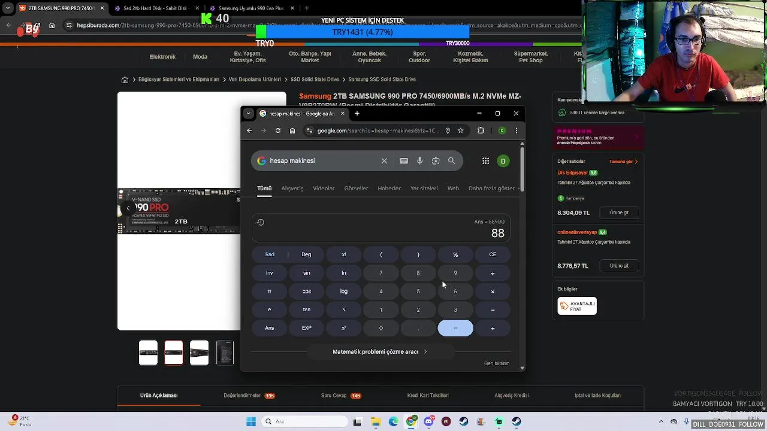Click calculator equals button
The image size is (767, 431).
coord(455,328)
